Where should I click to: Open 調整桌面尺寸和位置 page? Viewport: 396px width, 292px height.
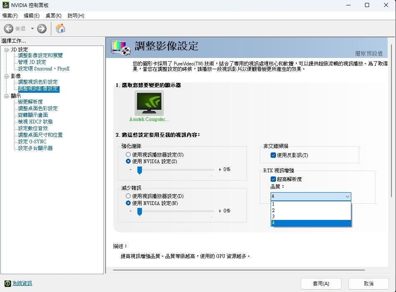coord(41,135)
